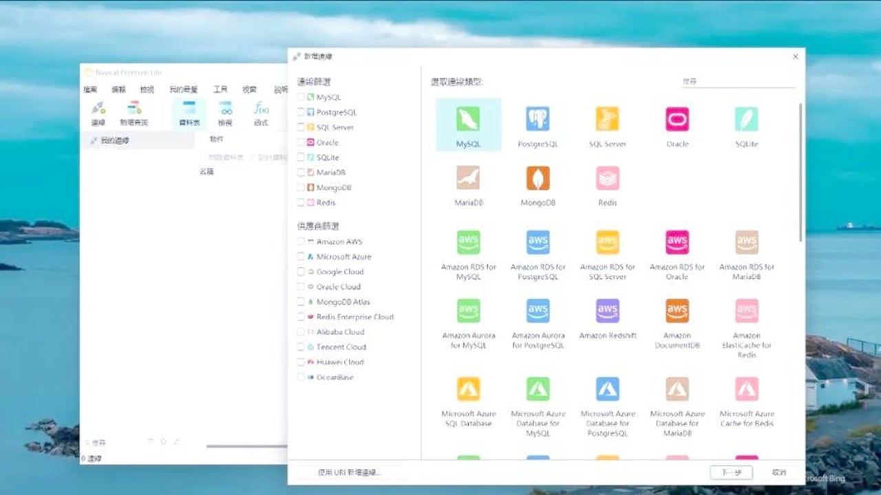This screenshot has height=495, width=881.
Task: Click the 下一步 button
Action: 731,473
